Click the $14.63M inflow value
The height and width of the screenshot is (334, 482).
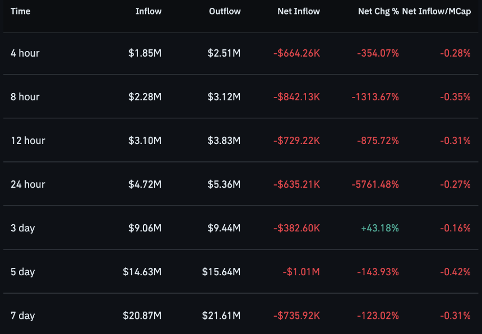142,272
